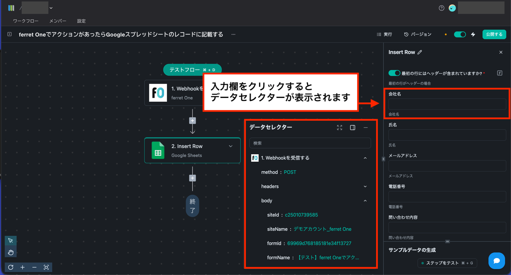Viewport: 511px width, 275px height.
Task: Open the chat support bubble
Action: pos(496,261)
